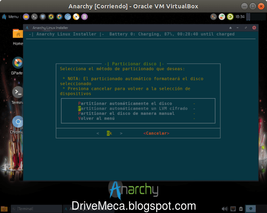Open the volume control in the bottom tray
The height and width of the screenshot is (213, 267).
click(225, 209)
